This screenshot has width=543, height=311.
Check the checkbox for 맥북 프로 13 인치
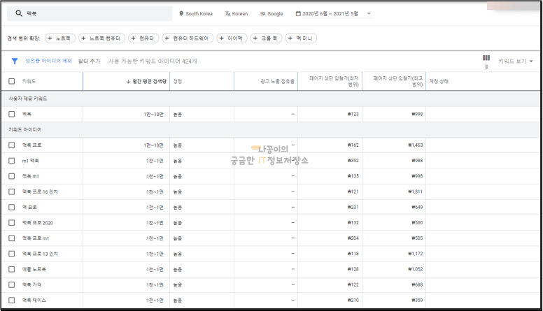[12, 254]
